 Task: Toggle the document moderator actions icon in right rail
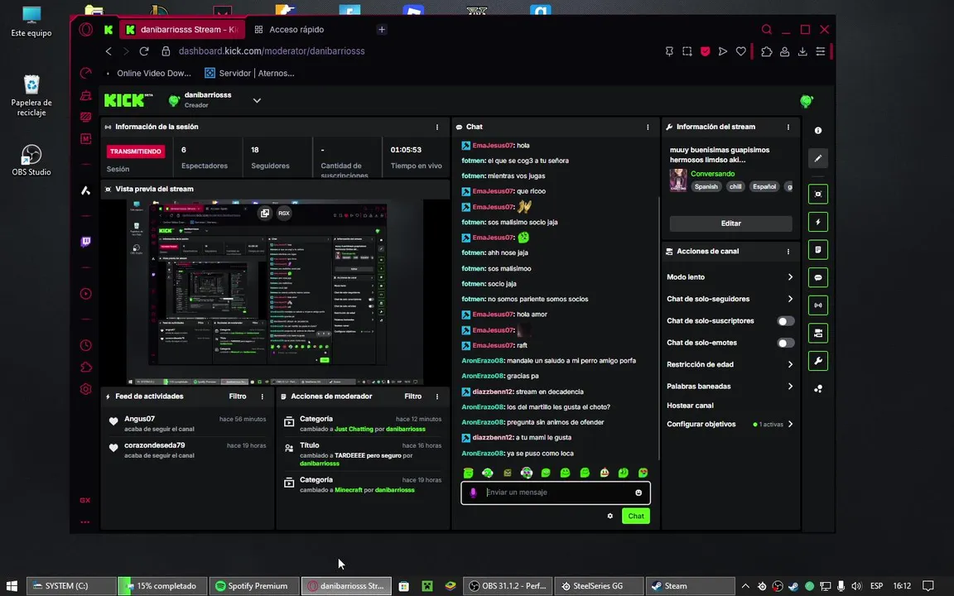pos(817,249)
